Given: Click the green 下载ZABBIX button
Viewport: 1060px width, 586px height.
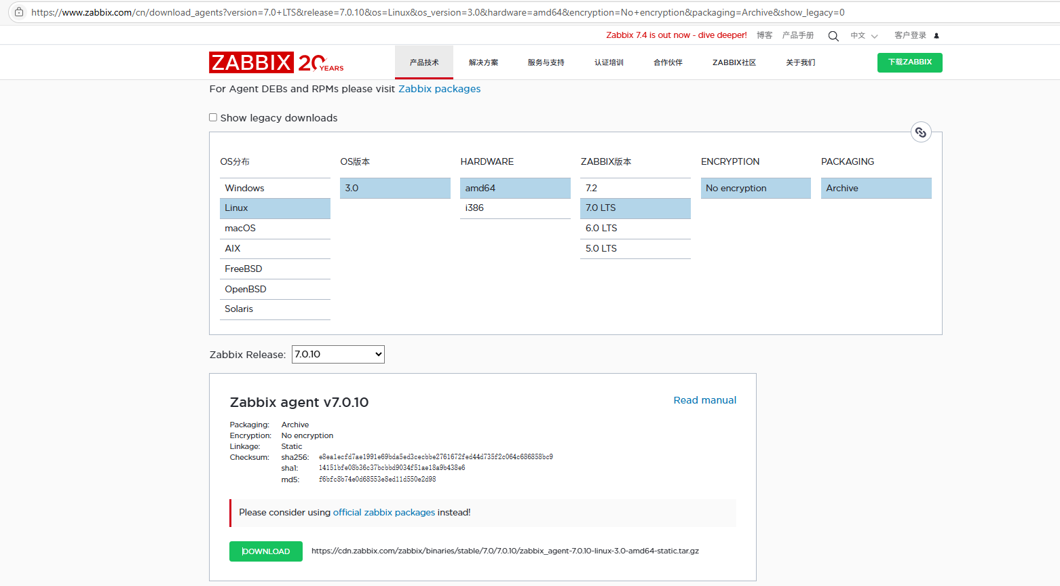Looking at the screenshot, I should click(910, 62).
